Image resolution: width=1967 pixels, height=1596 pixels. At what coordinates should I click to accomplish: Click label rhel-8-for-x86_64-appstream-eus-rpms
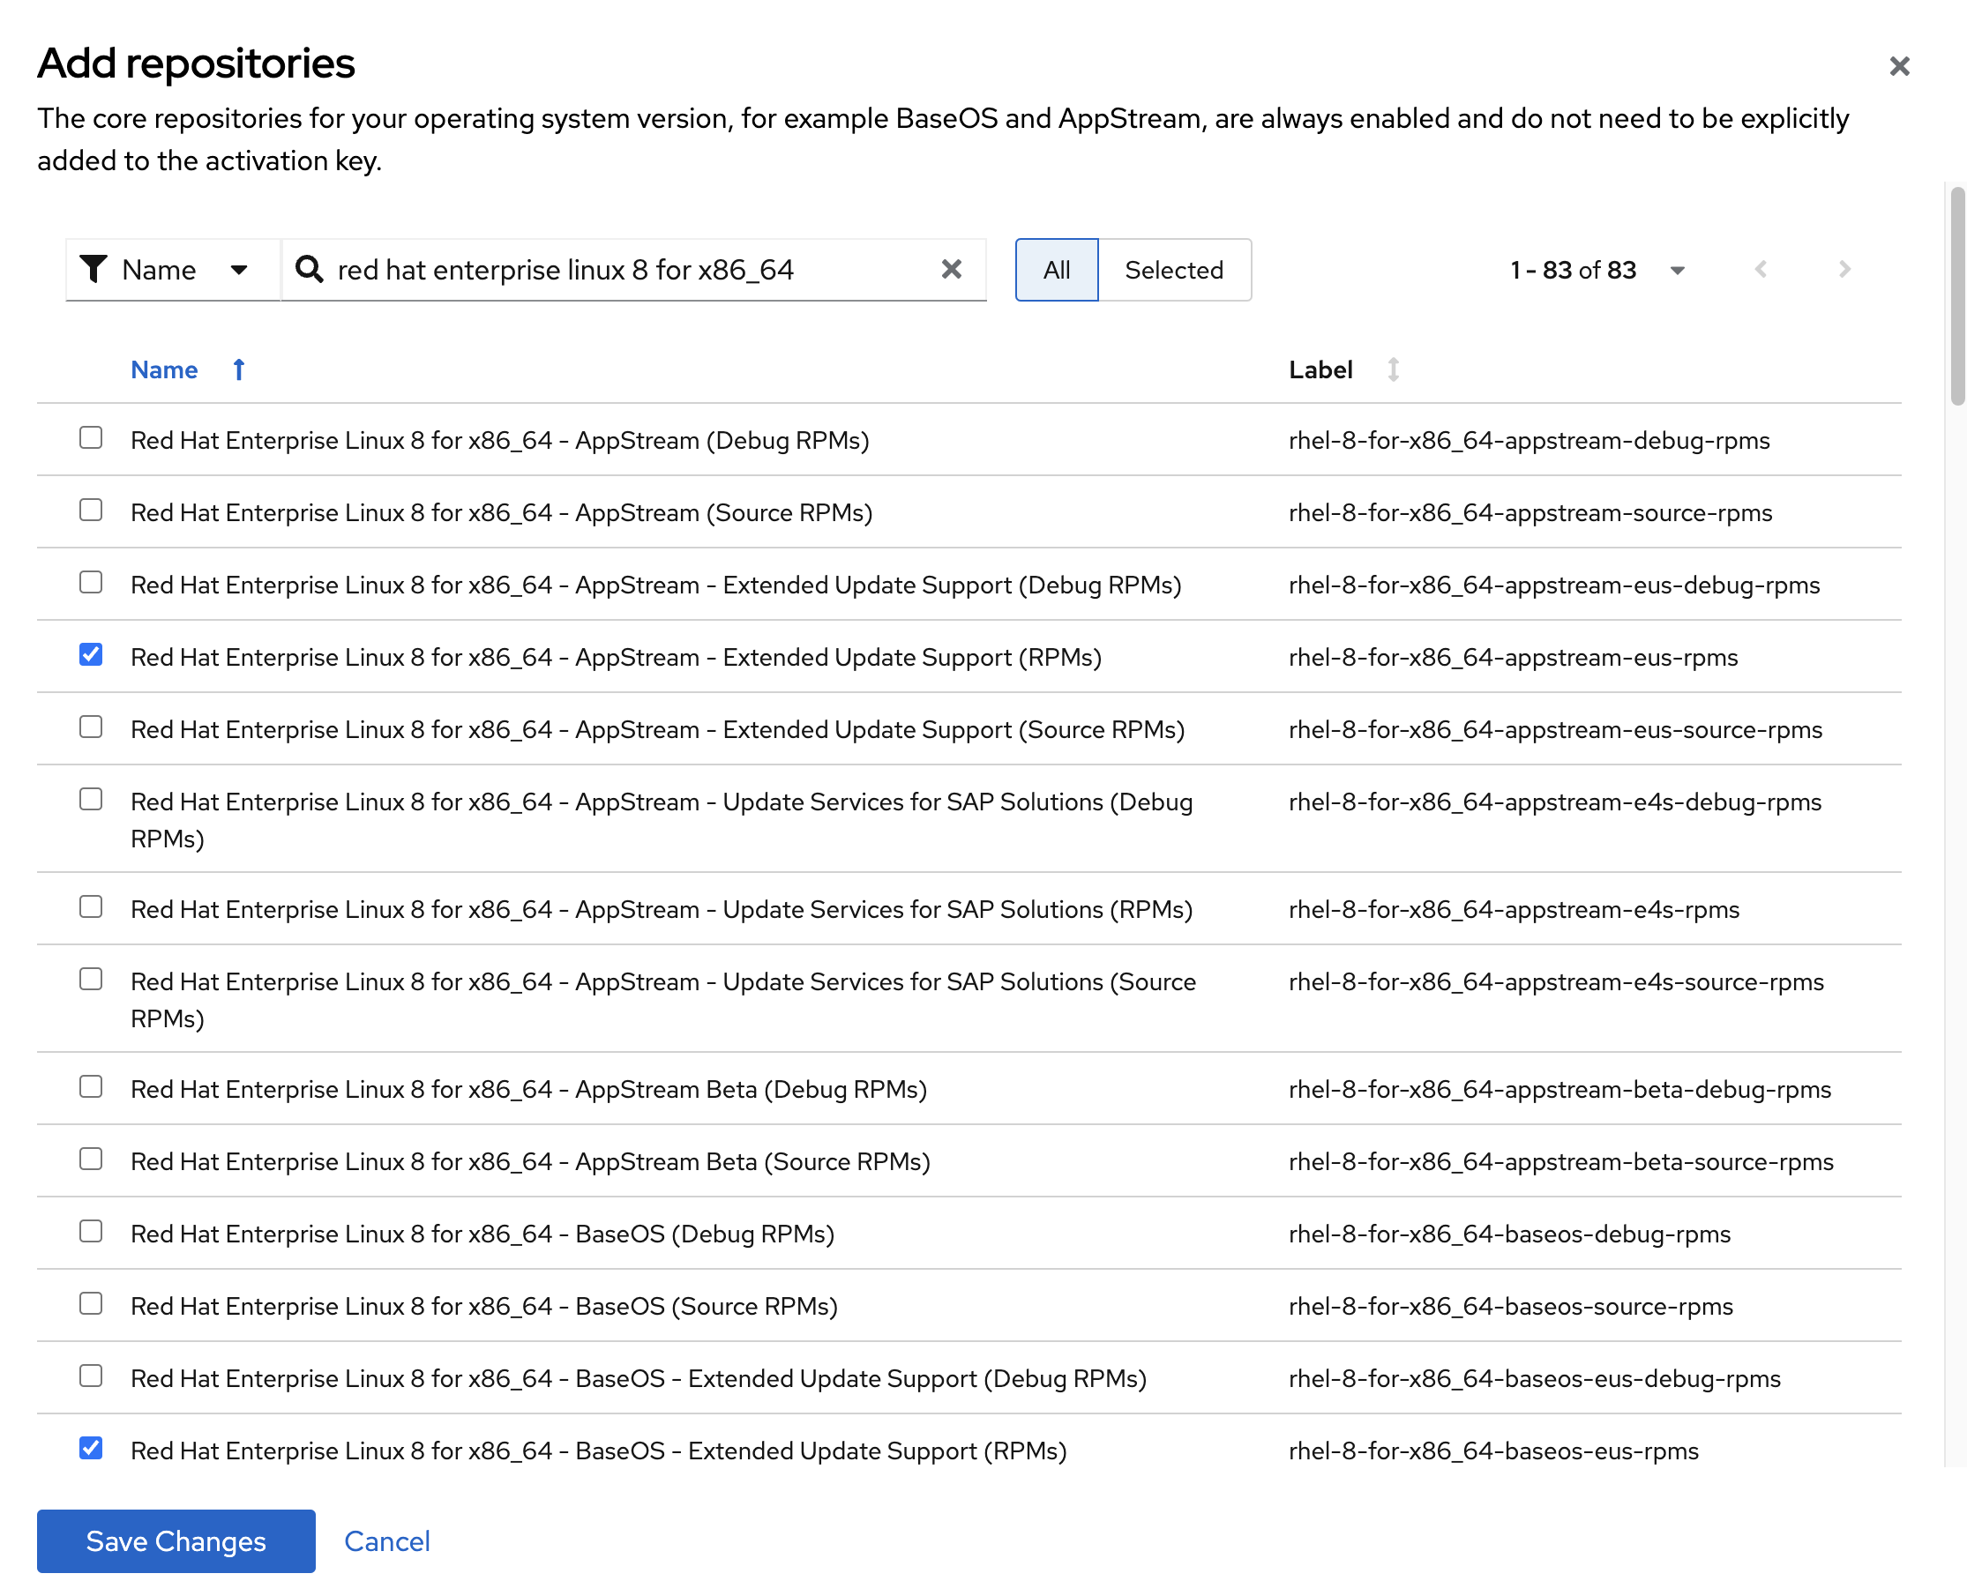click(x=1514, y=657)
